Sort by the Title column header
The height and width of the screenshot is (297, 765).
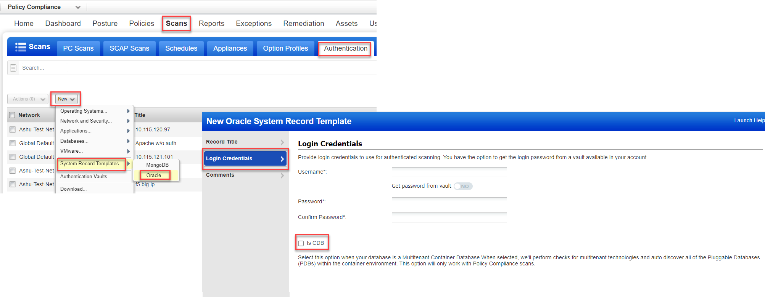[x=140, y=115]
